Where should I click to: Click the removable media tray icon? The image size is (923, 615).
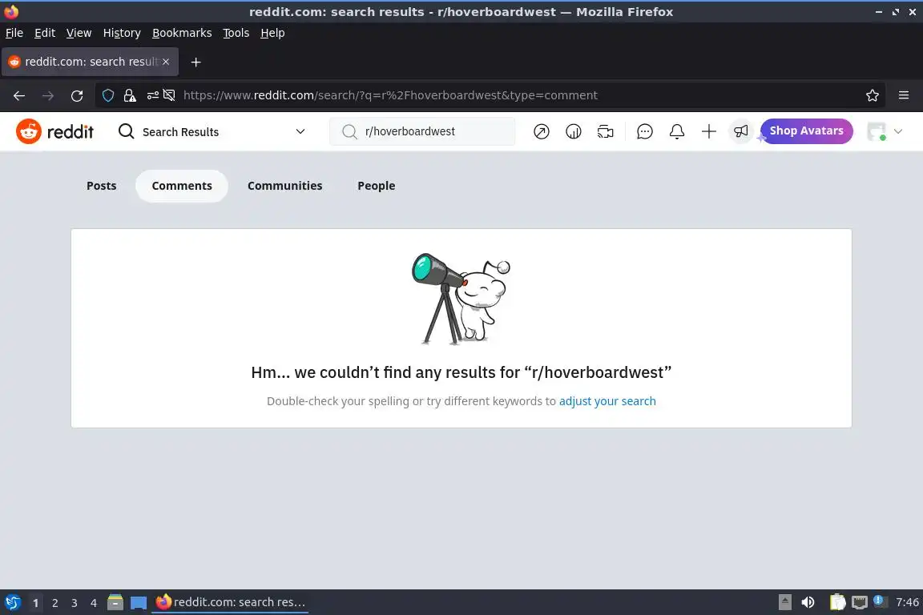click(784, 602)
